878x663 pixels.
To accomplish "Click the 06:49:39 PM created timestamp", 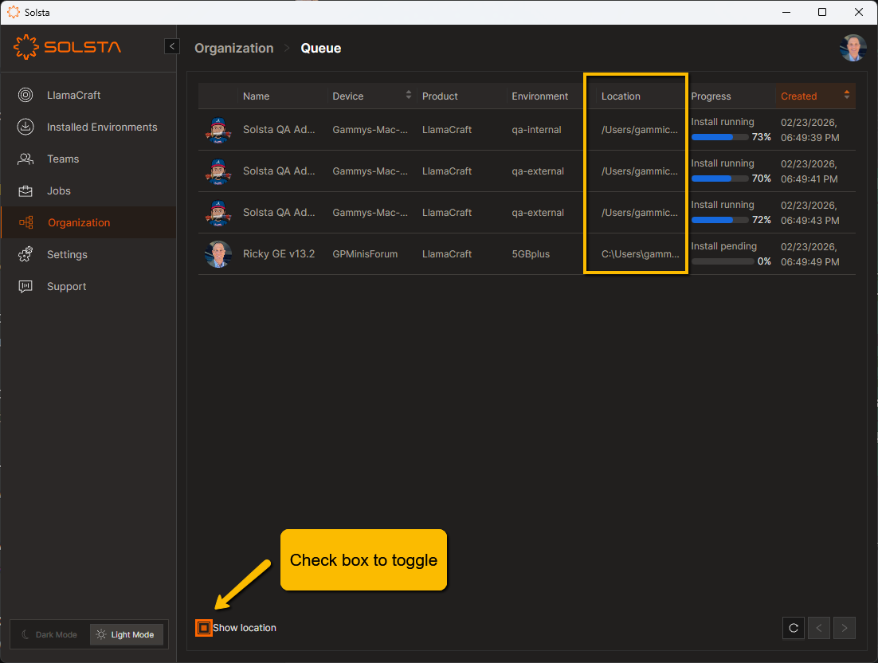I will pyautogui.click(x=809, y=138).
